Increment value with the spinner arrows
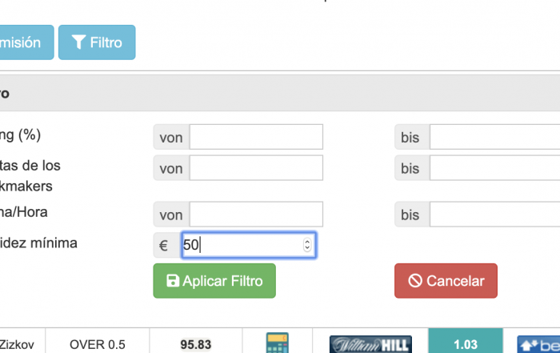 point(307,242)
